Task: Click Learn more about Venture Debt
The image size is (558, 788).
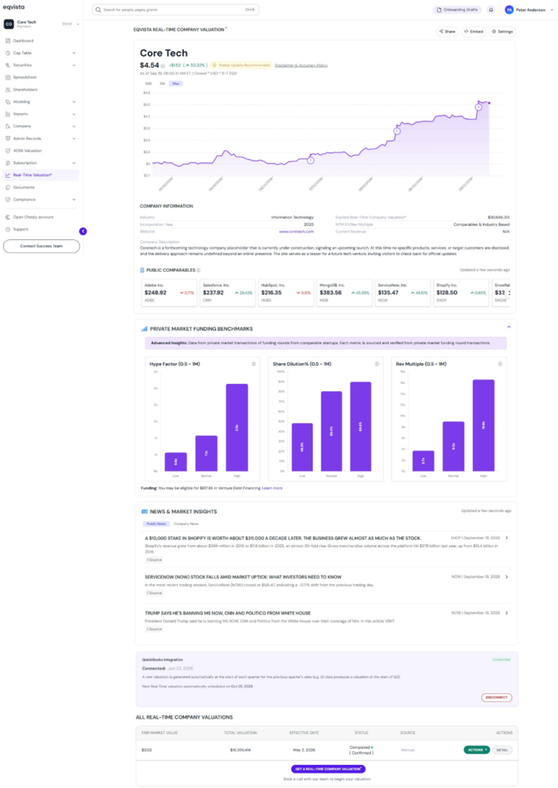Action: pos(272,488)
